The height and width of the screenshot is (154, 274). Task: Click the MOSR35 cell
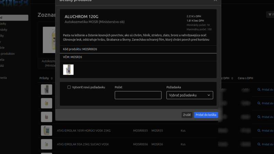[157, 131]
